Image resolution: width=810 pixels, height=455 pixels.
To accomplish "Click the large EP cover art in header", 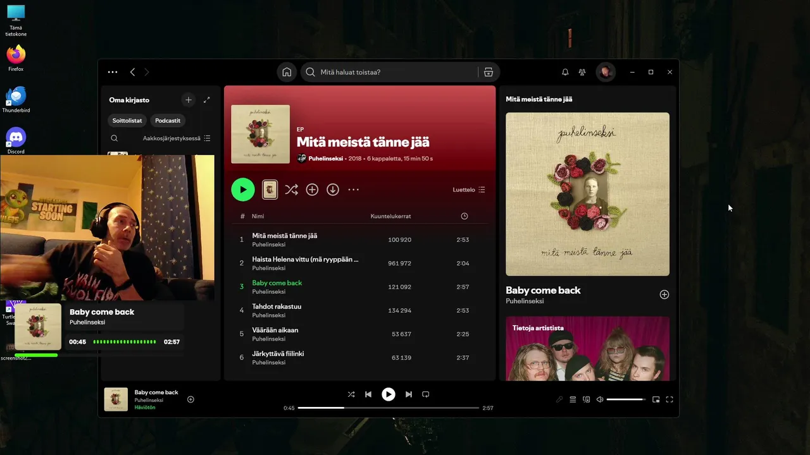I will (x=260, y=134).
